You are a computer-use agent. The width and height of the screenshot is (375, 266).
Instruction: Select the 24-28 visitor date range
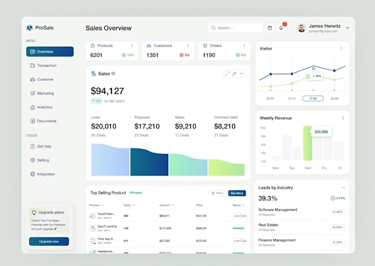pos(334,99)
